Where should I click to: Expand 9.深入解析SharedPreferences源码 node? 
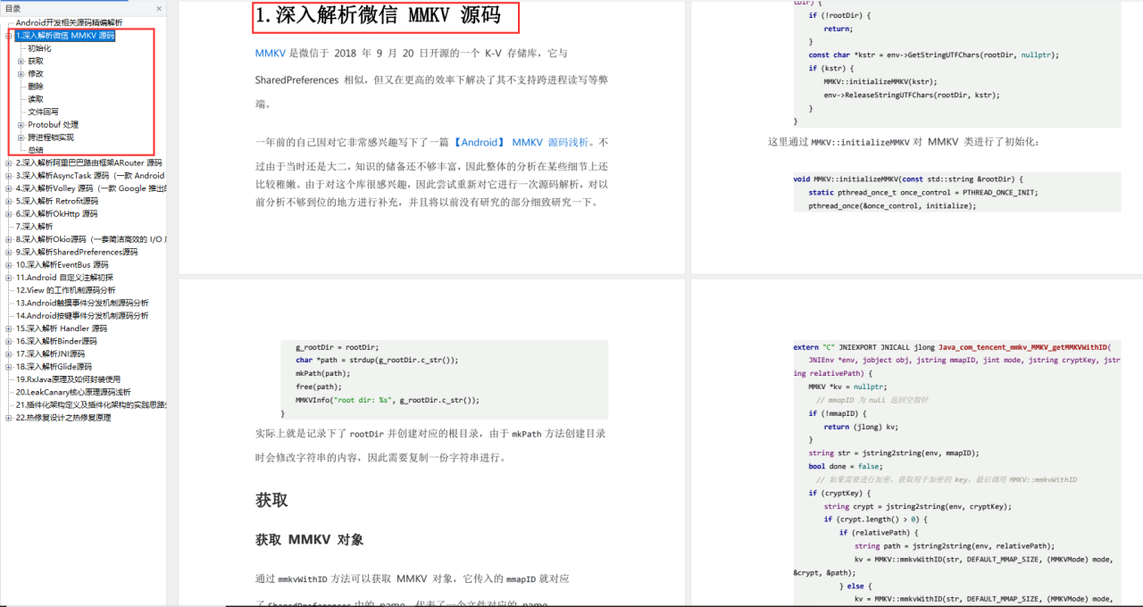click(x=9, y=252)
